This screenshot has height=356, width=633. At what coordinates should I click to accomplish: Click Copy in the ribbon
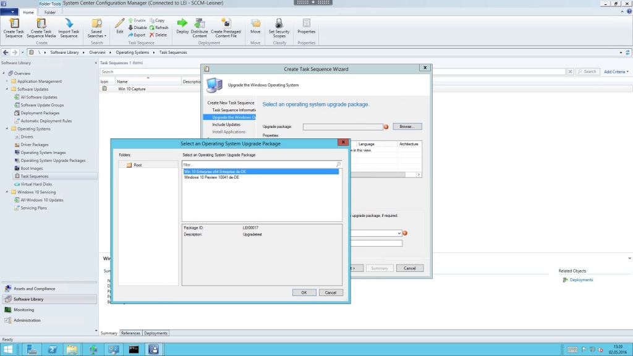(x=157, y=20)
